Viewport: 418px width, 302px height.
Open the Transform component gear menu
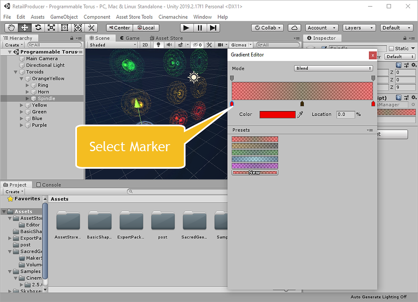413,65
